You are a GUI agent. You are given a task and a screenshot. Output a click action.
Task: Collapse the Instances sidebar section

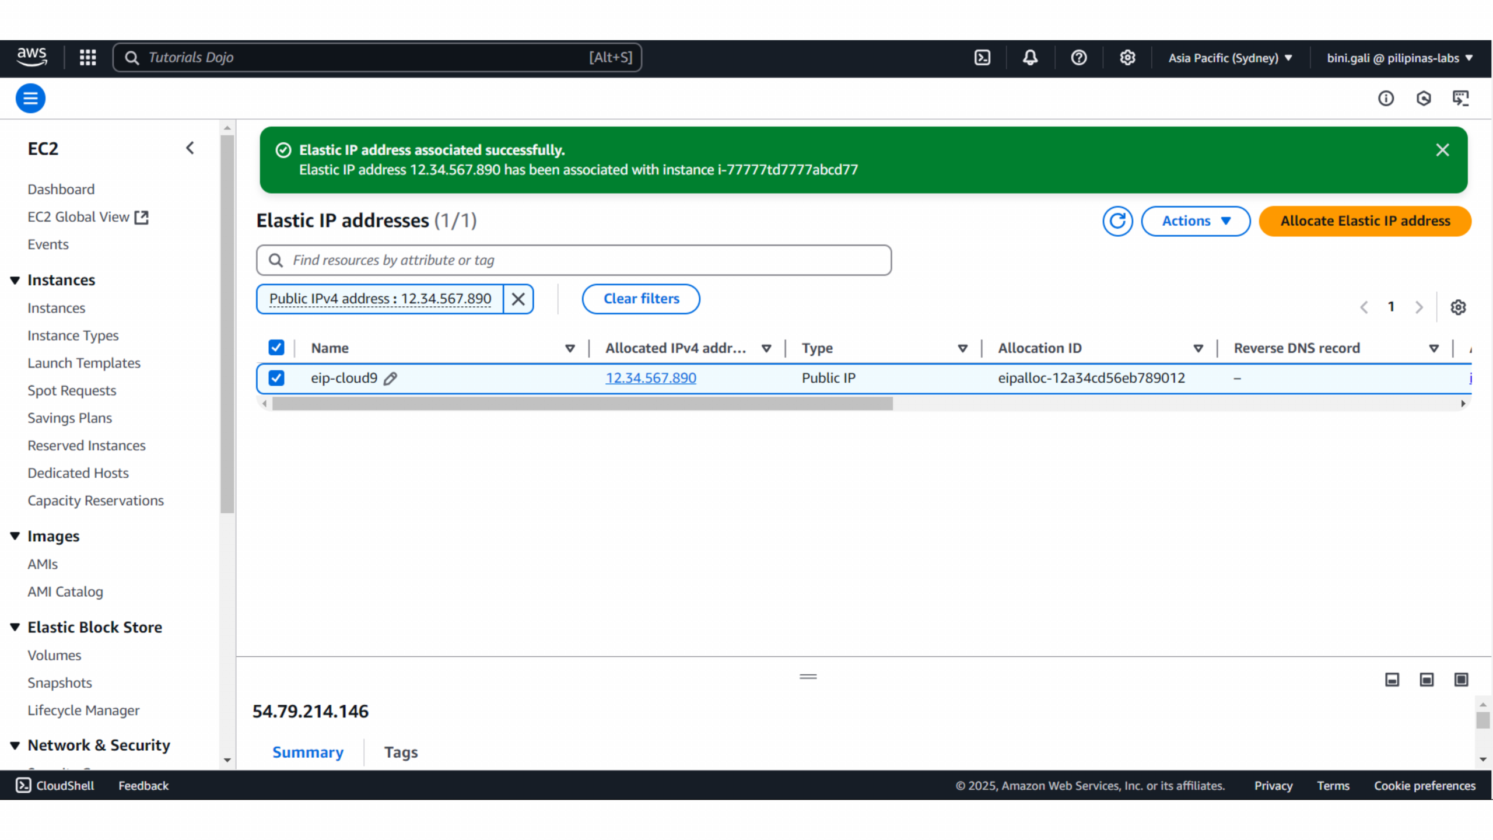tap(15, 280)
